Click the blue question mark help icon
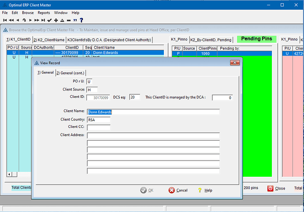Viewport: 304px width, 212px height. click(x=81, y=20)
